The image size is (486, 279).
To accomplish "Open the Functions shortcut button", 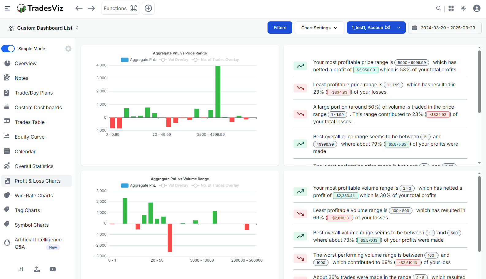I will pos(120,8).
